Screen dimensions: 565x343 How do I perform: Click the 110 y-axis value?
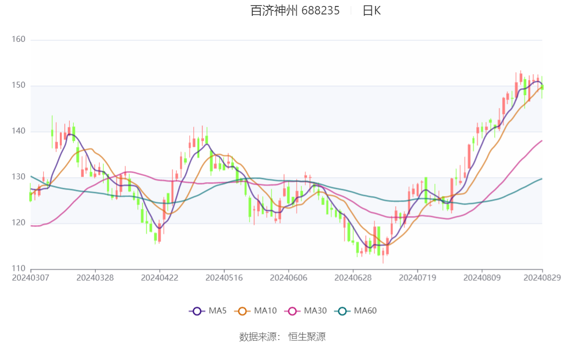tap(18, 268)
